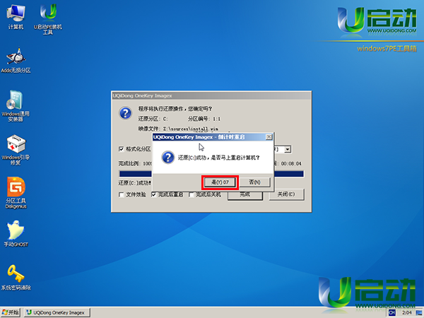Click the 还原[C:]成功 status text
Viewport: 424px width, 318px height.
click(135, 183)
